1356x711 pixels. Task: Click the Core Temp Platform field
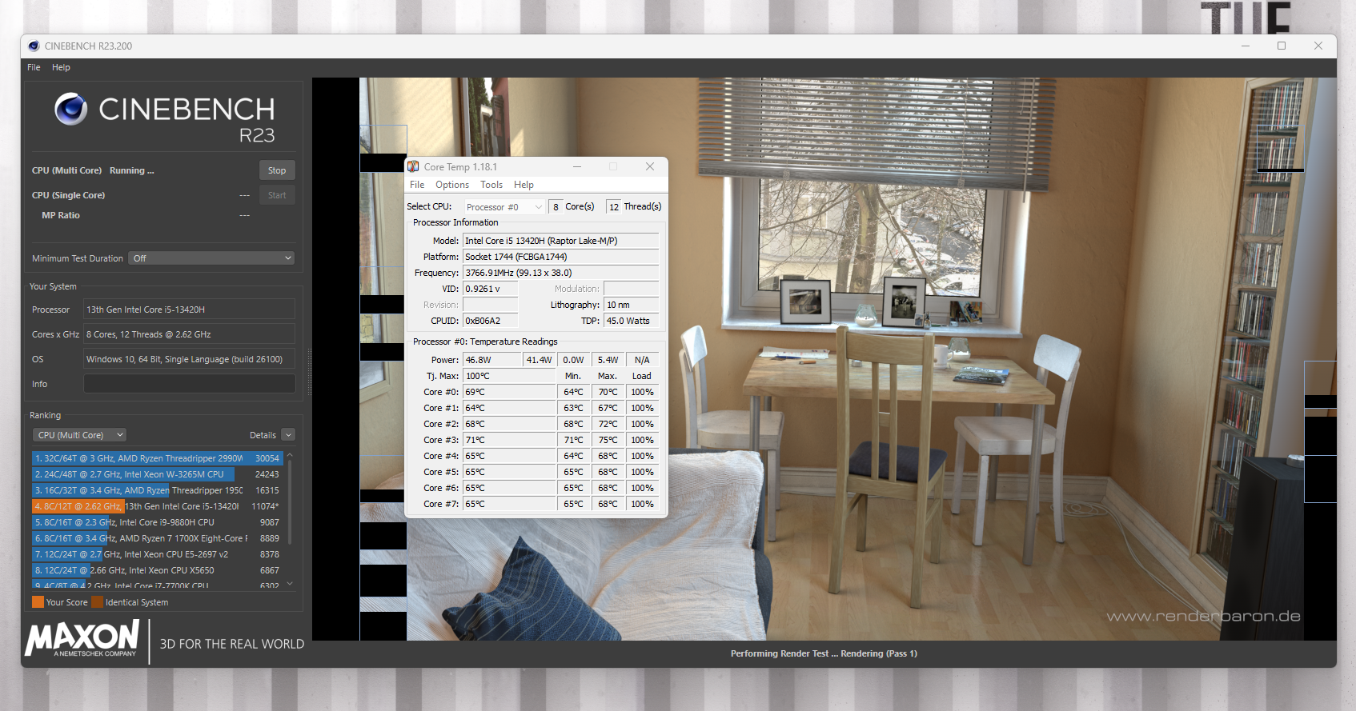560,257
